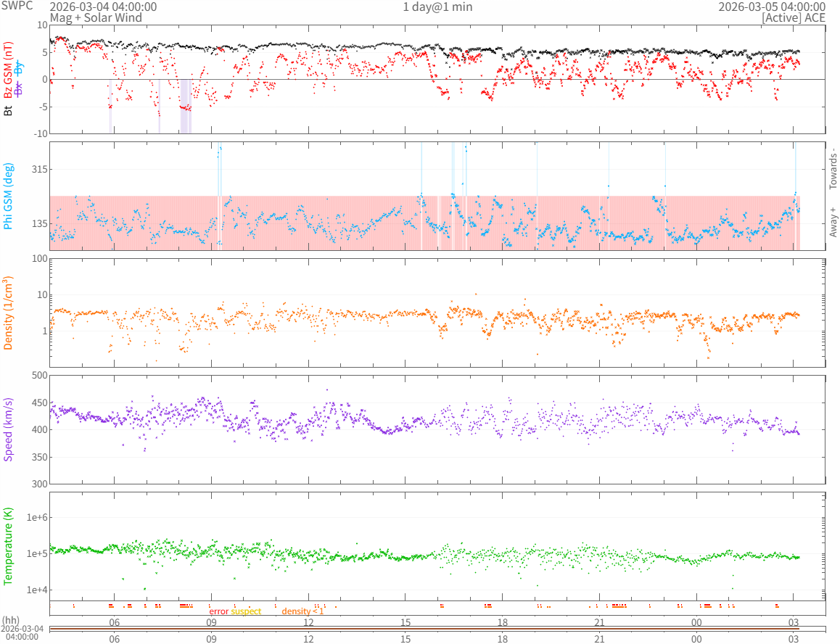Open the 1 day@1 min timespan selector
The height and width of the screenshot is (644, 840).
point(437,7)
